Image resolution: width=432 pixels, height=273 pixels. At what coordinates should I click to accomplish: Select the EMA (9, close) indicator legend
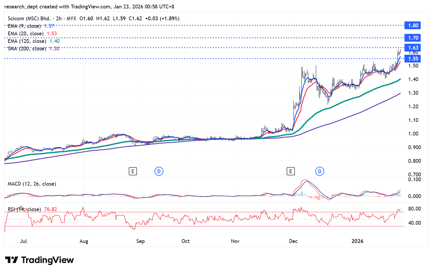(24, 26)
